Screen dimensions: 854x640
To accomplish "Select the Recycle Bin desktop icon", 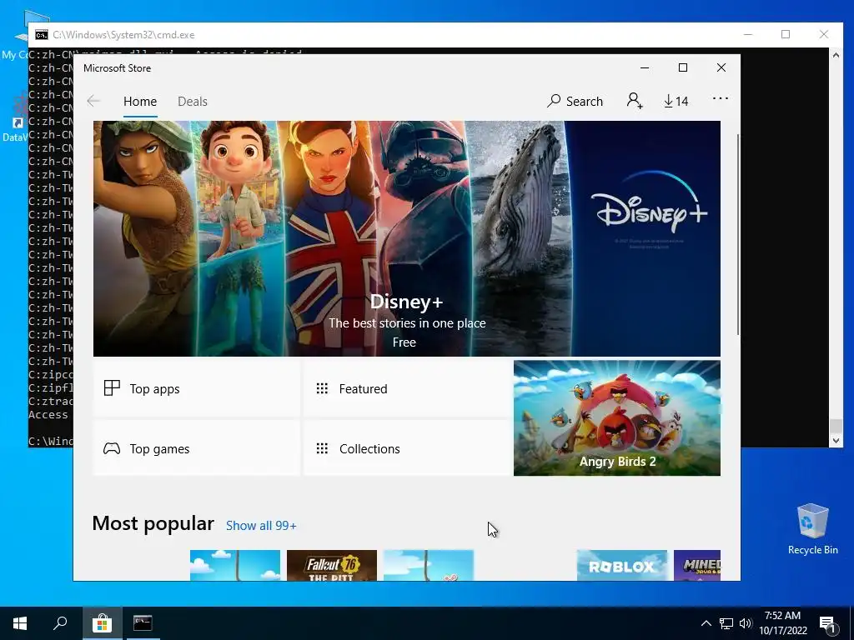I will 812,529.
